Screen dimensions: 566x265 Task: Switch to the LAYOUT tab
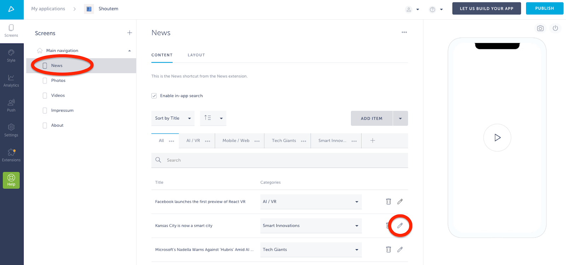point(196,55)
